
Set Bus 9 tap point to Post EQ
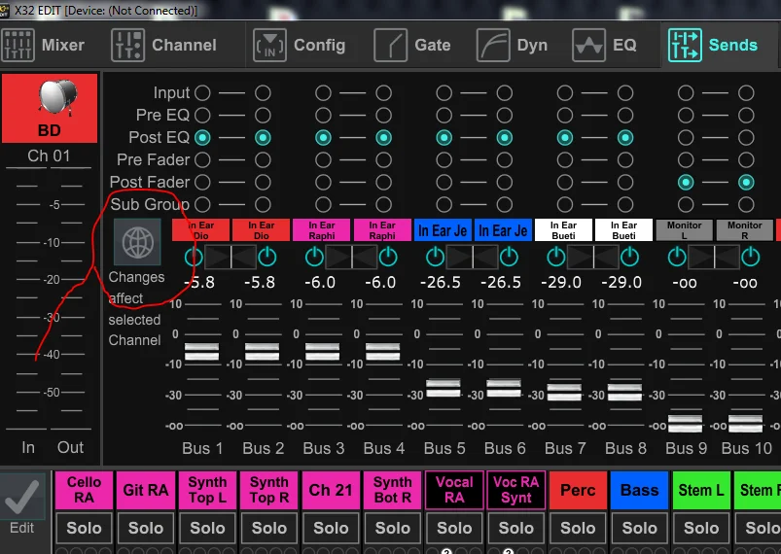pyautogui.click(x=686, y=137)
